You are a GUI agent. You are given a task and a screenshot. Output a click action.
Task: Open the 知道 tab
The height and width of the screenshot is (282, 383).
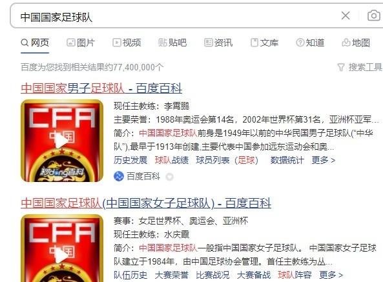[x=310, y=43]
